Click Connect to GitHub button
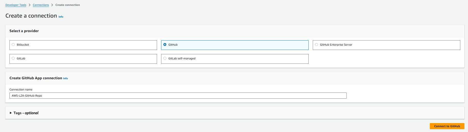468x132 pixels. pos(447,126)
